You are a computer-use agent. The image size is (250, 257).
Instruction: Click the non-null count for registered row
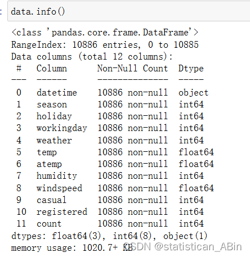tap(132, 212)
